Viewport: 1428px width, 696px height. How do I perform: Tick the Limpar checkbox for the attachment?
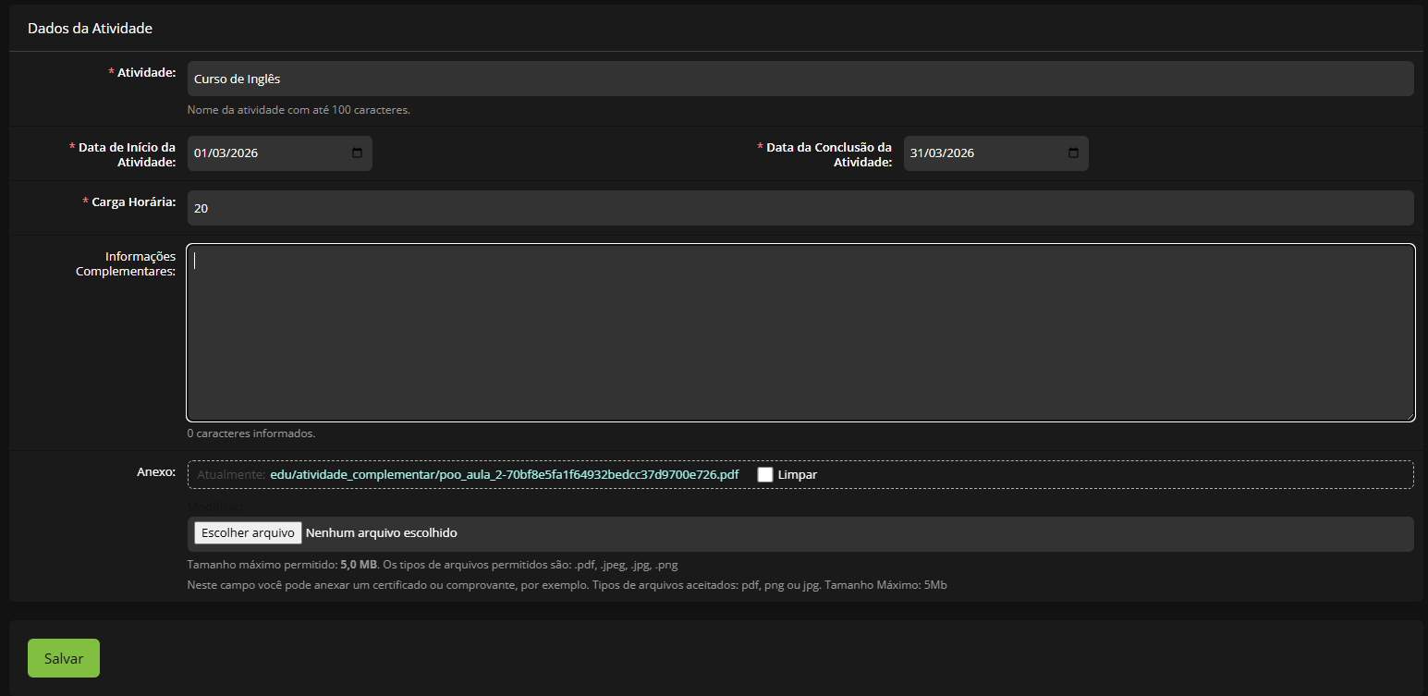coord(765,474)
